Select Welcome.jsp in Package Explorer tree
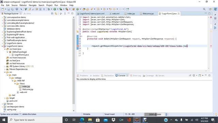This screenshot has width=218, height=123. (28, 90)
